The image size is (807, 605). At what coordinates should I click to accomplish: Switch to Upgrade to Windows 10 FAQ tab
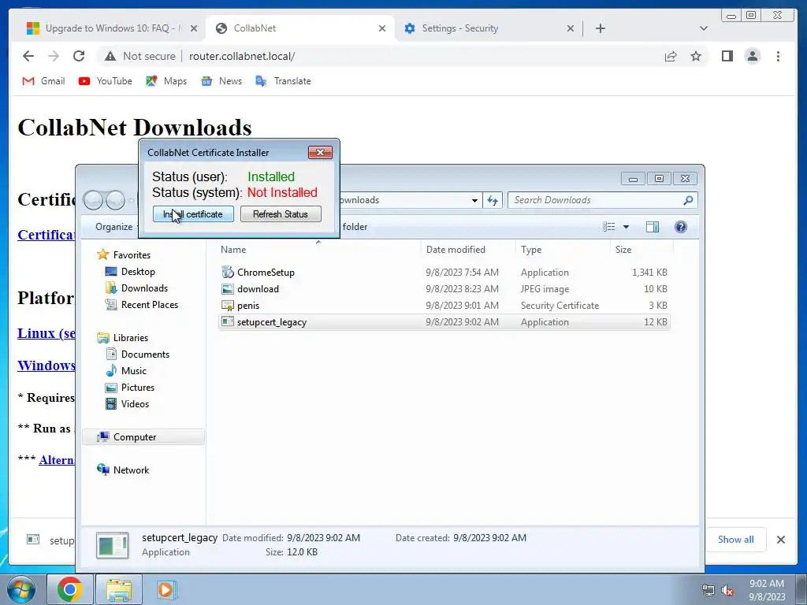pos(106,28)
